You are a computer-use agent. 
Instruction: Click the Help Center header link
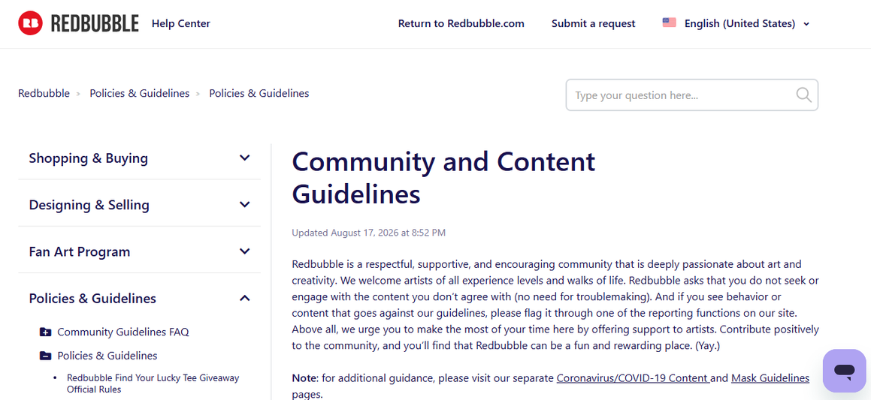click(x=181, y=23)
